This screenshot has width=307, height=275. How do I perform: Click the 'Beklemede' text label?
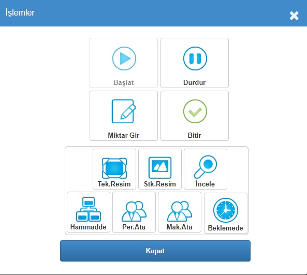[226, 228]
